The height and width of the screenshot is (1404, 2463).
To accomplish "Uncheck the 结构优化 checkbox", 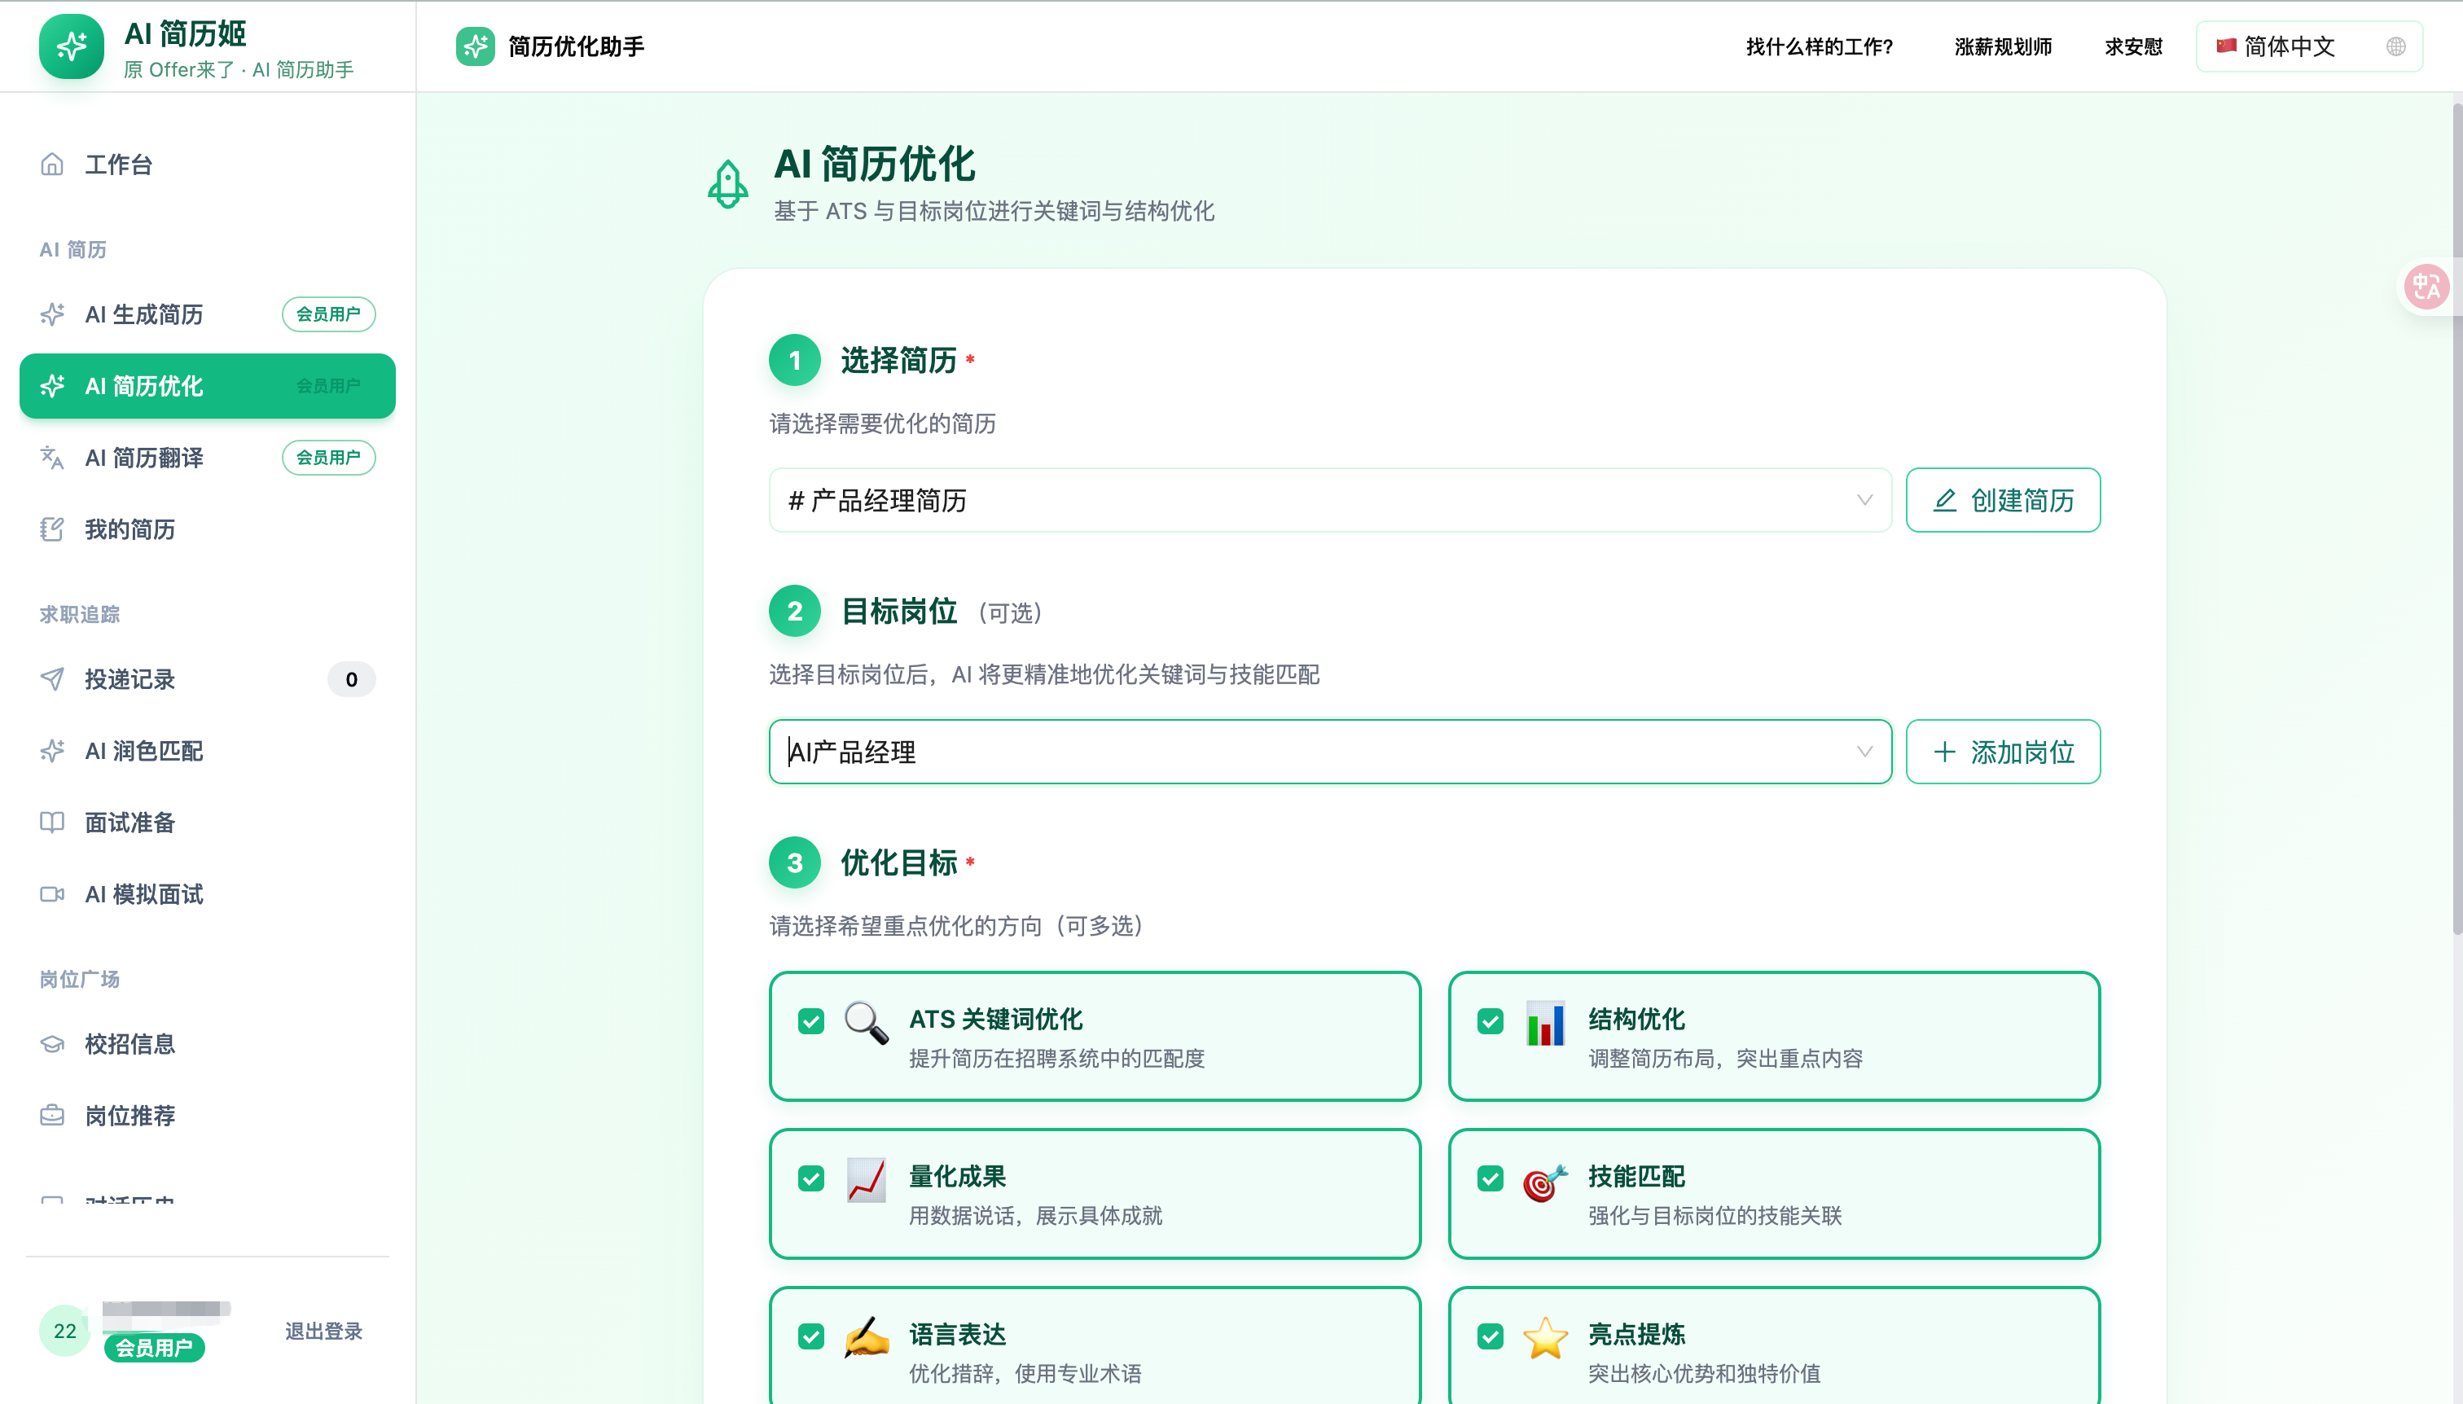I will click(x=1490, y=1021).
